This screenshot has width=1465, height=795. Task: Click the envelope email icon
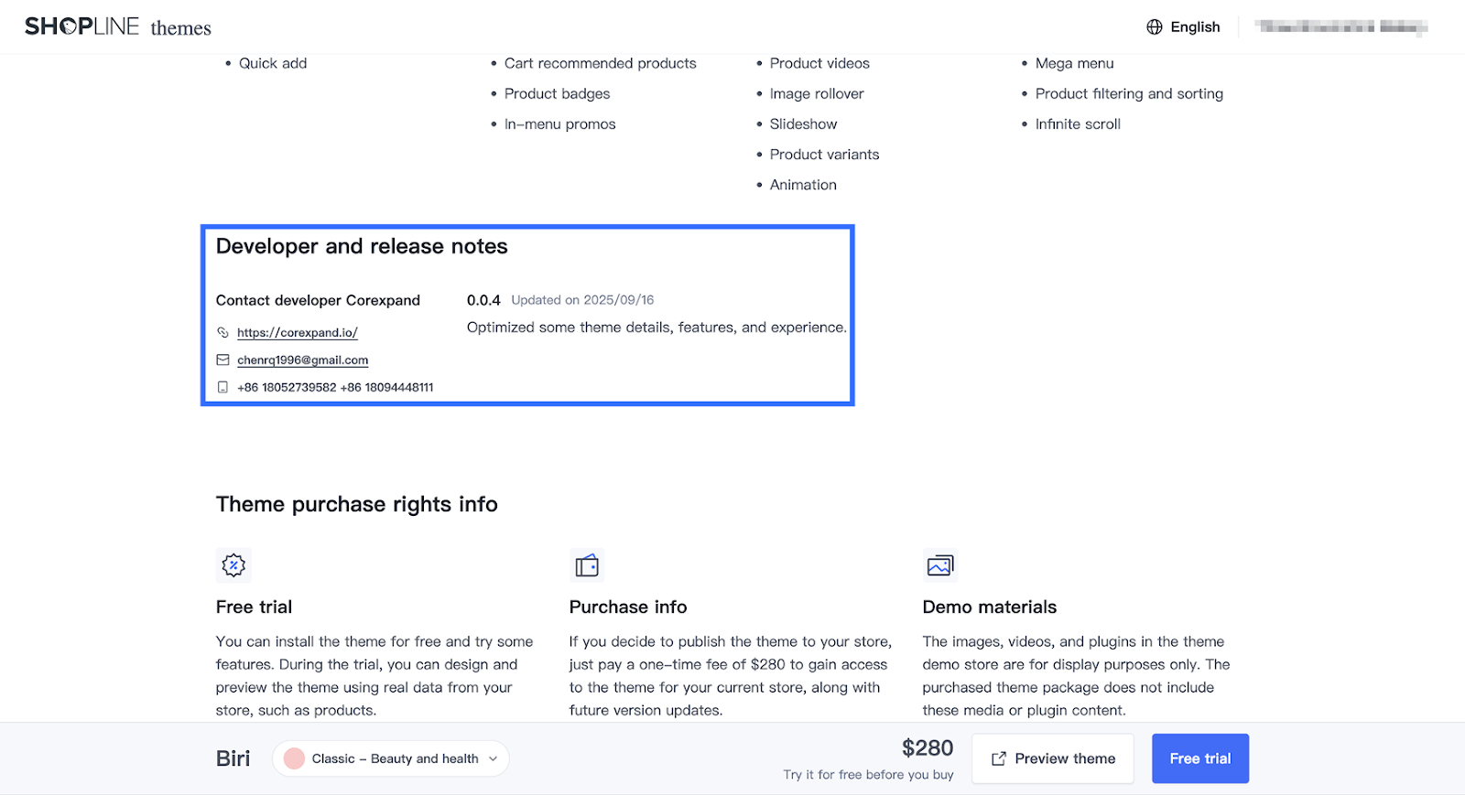(x=222, y=360)
